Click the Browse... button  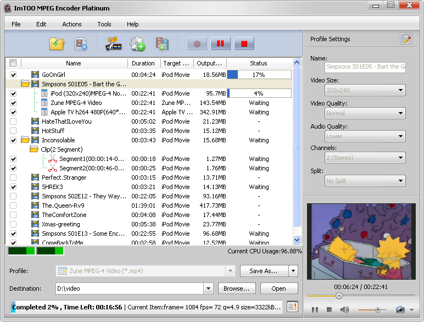237,288
